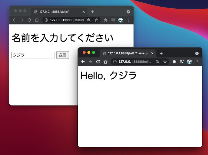Minimize hello window with yellow button
The image size is (208, 155).
89,53
